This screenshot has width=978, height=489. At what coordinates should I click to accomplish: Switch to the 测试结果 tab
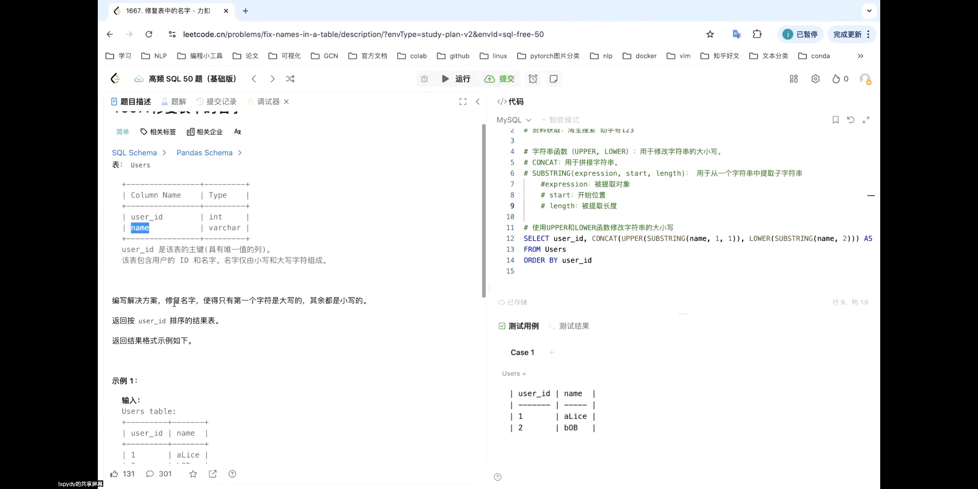pyautogui.click(x=573, y=326)
